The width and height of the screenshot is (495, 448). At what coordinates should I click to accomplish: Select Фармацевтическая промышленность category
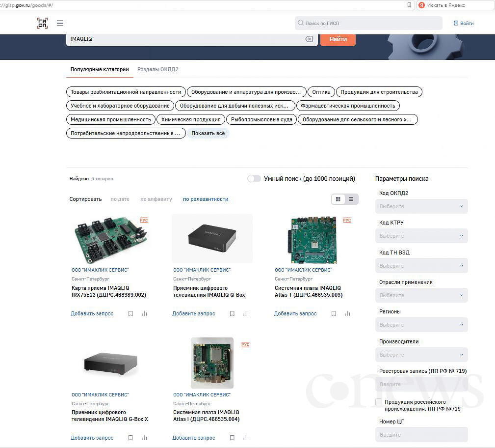348,106
